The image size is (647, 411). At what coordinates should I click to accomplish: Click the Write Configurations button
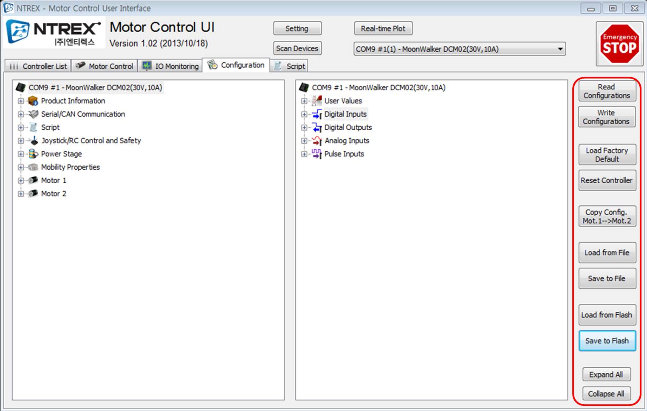pyautogui.click(x=607, y=117)
